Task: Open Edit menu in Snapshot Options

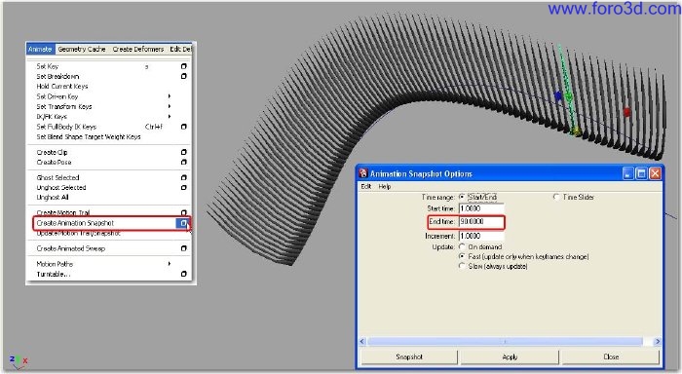Action: point(365,187)
